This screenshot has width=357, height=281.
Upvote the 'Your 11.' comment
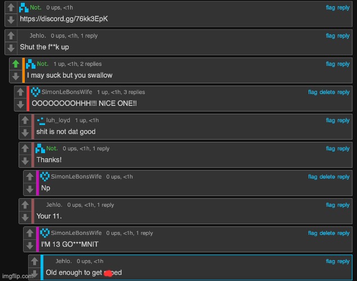(25, 205)
